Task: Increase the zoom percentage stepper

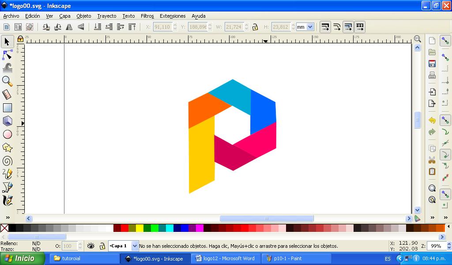Action: click(x=449, y=244)
